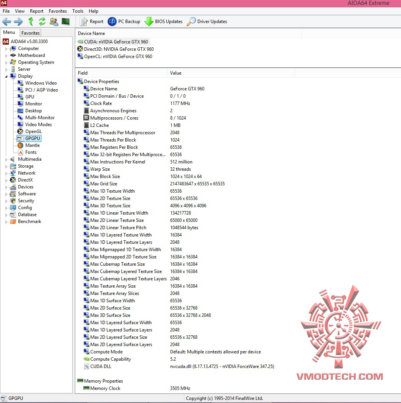Select the GPU tree item
This screenshot has width=401, height=403.
tap(26, 97)
